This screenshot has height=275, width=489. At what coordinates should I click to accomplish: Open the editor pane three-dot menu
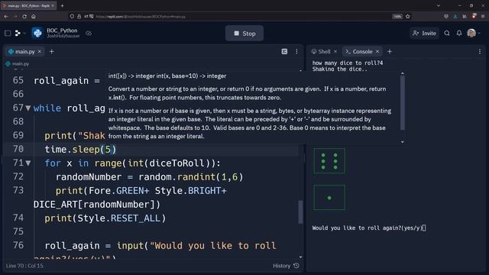coord(296,51)
